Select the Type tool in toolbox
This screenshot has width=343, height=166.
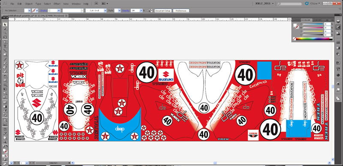point(5,46)
